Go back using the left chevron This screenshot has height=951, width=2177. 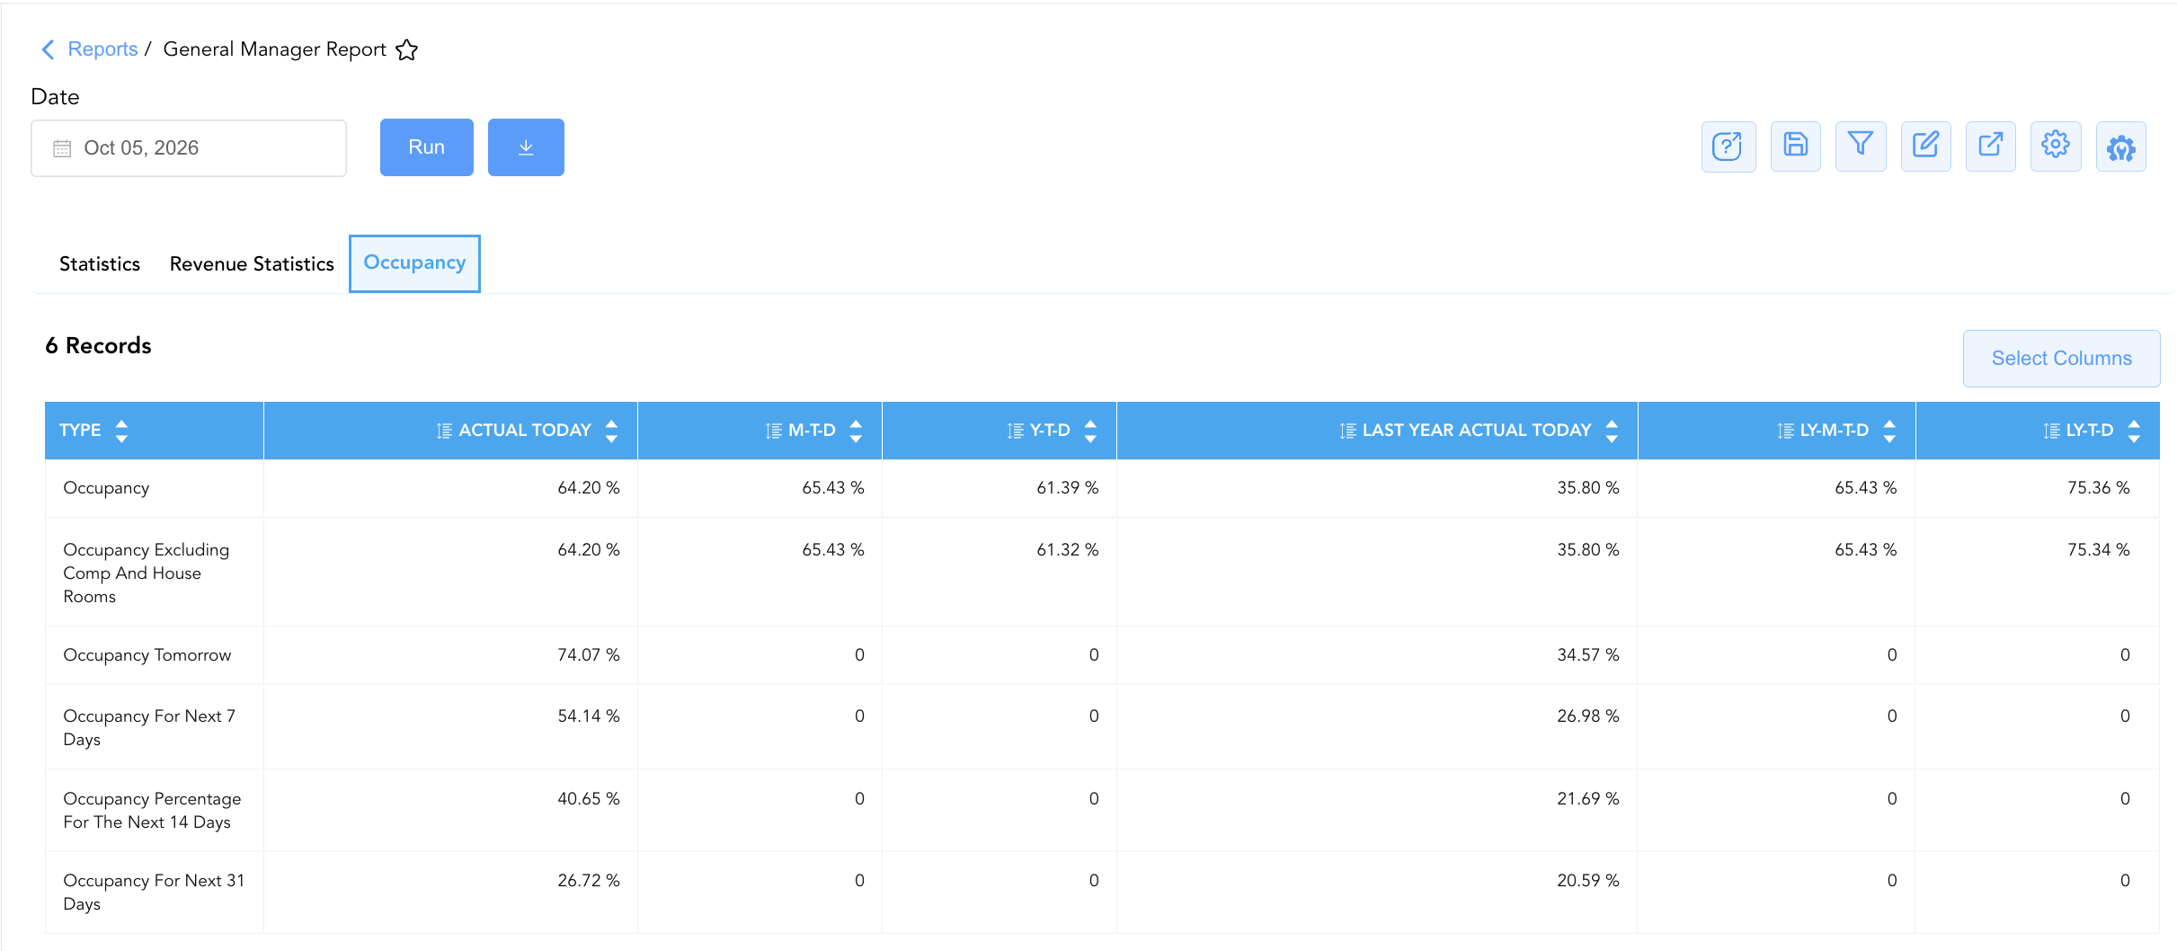pos(49,49)
